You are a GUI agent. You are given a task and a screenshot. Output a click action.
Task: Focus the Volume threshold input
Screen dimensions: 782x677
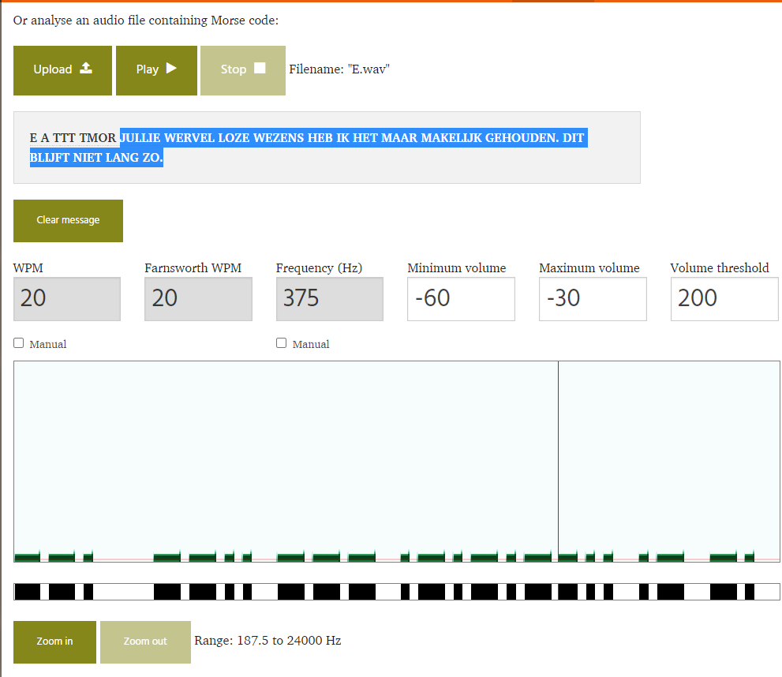click(724, 298)
